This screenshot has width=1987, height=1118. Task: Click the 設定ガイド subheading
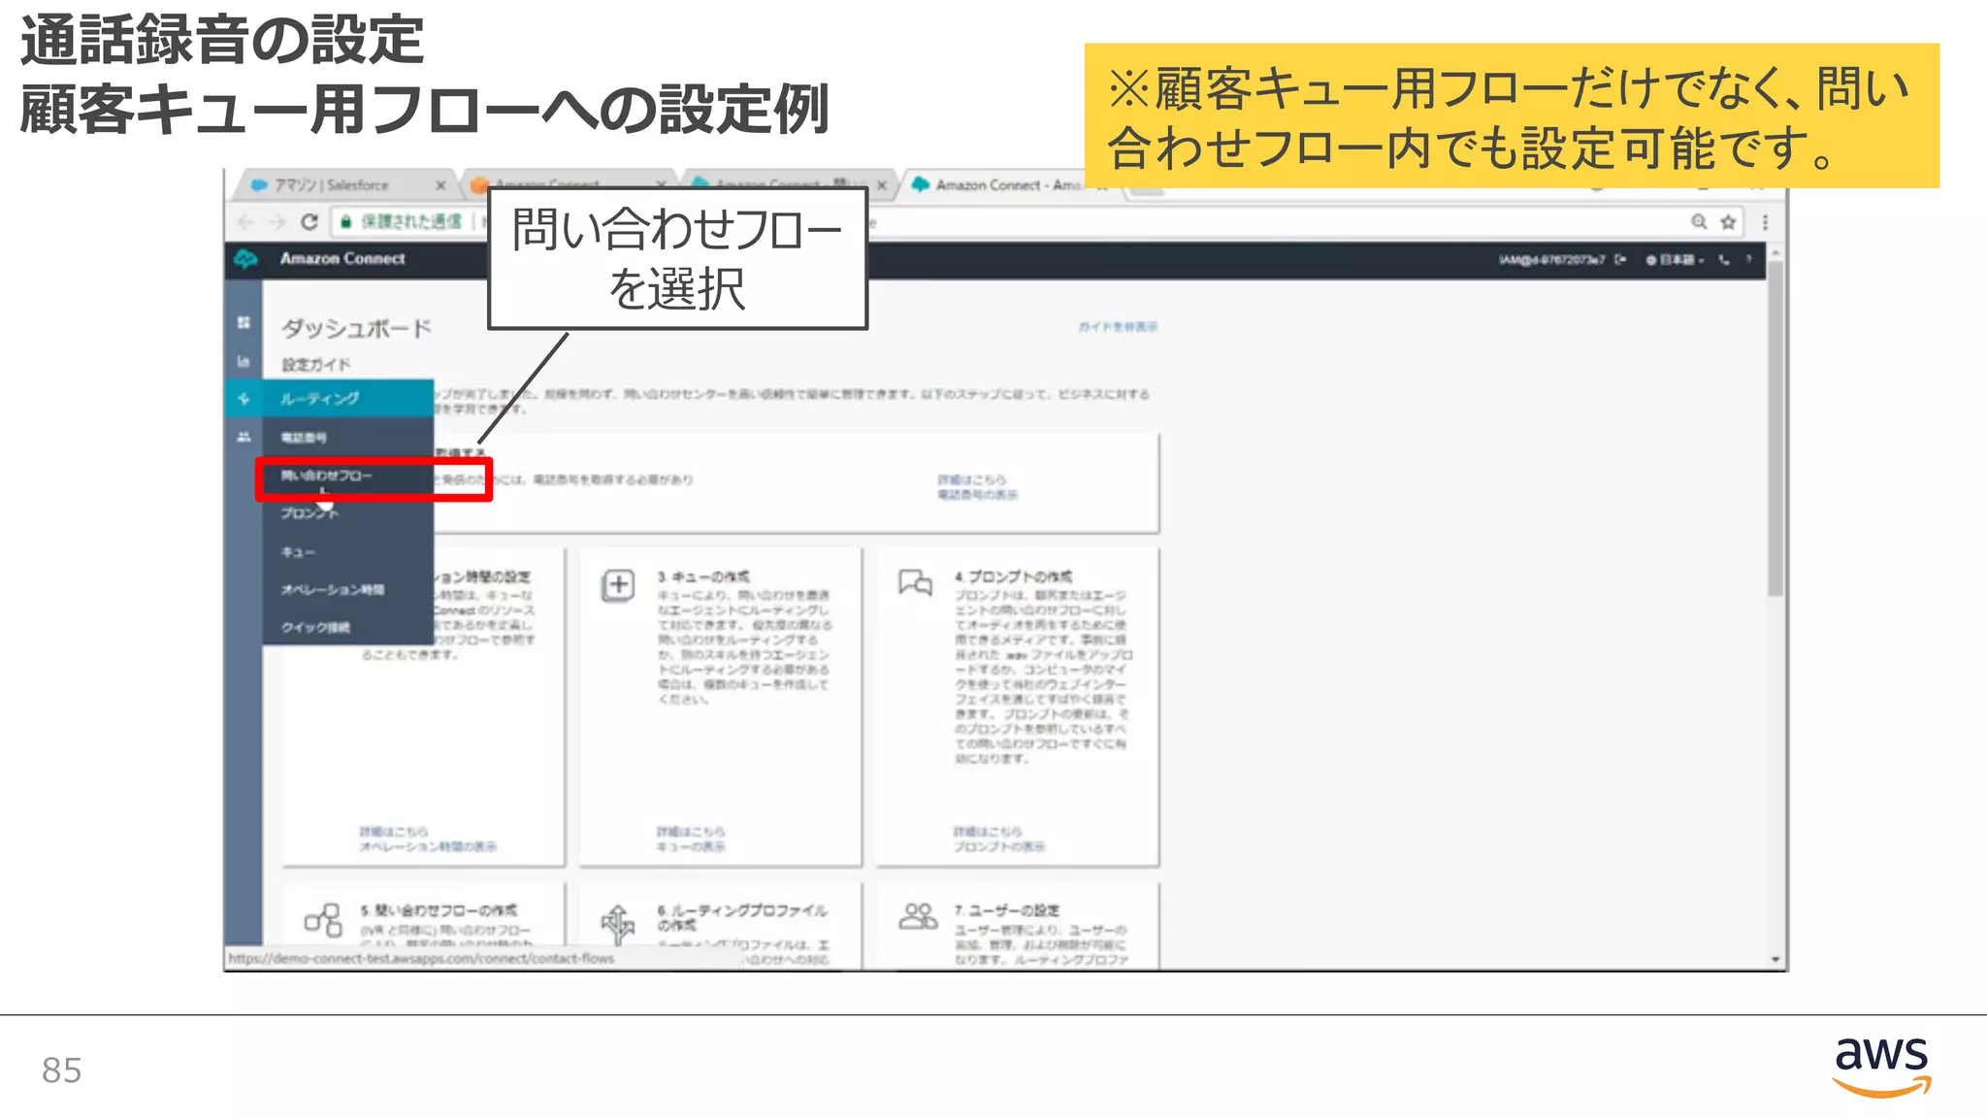click(x=316, y=365)
